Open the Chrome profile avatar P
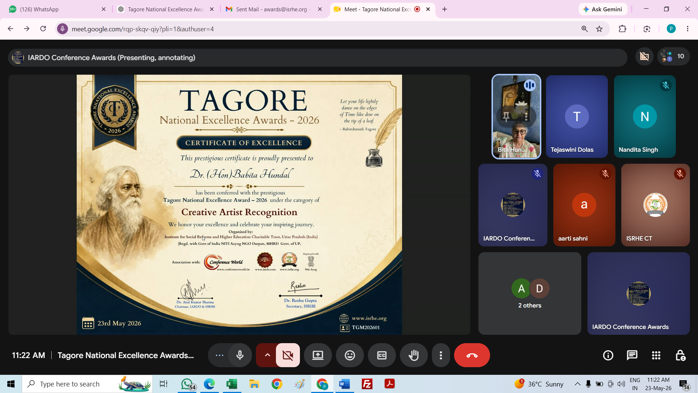Viewport: 698px width, 393px height. (x=671, y=29)
